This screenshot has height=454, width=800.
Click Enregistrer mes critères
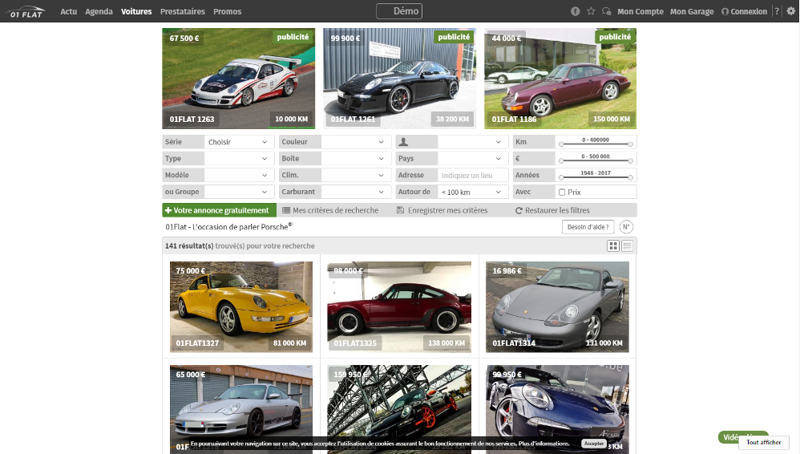click(x=442, y=210)
